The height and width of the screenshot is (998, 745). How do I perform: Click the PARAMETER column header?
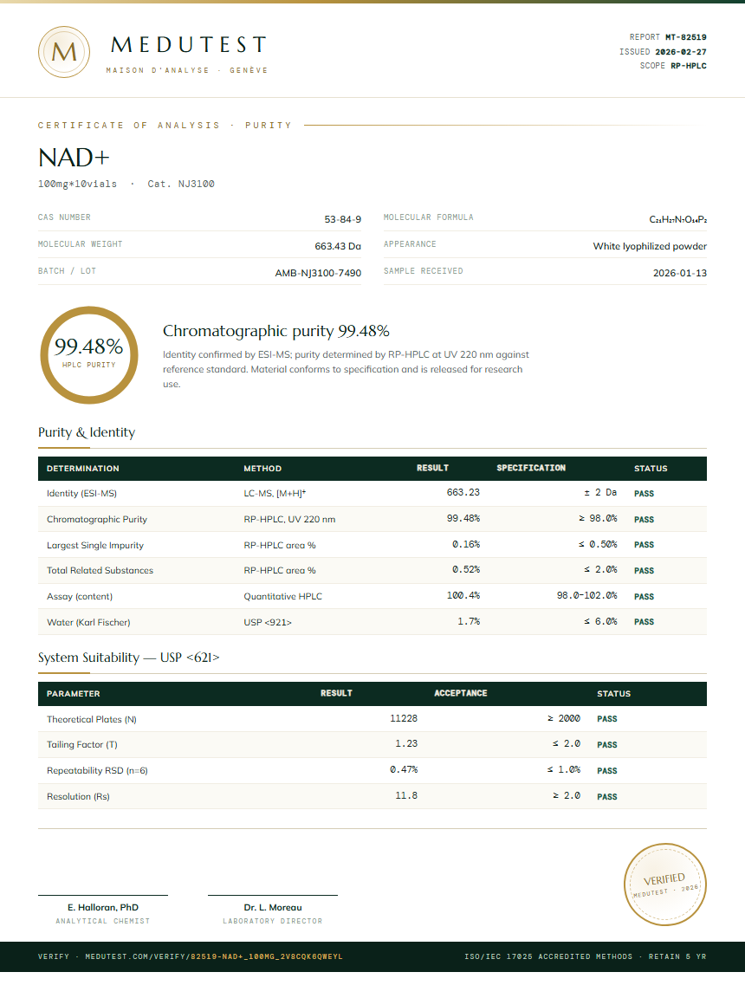coord(73,694)
